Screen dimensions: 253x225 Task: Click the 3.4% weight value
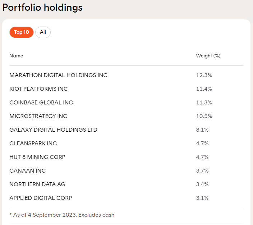[202, 184]
